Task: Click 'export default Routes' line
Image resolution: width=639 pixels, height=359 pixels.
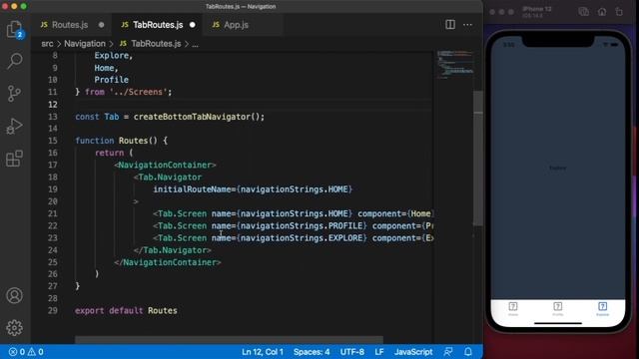Action: pos(126,310)
